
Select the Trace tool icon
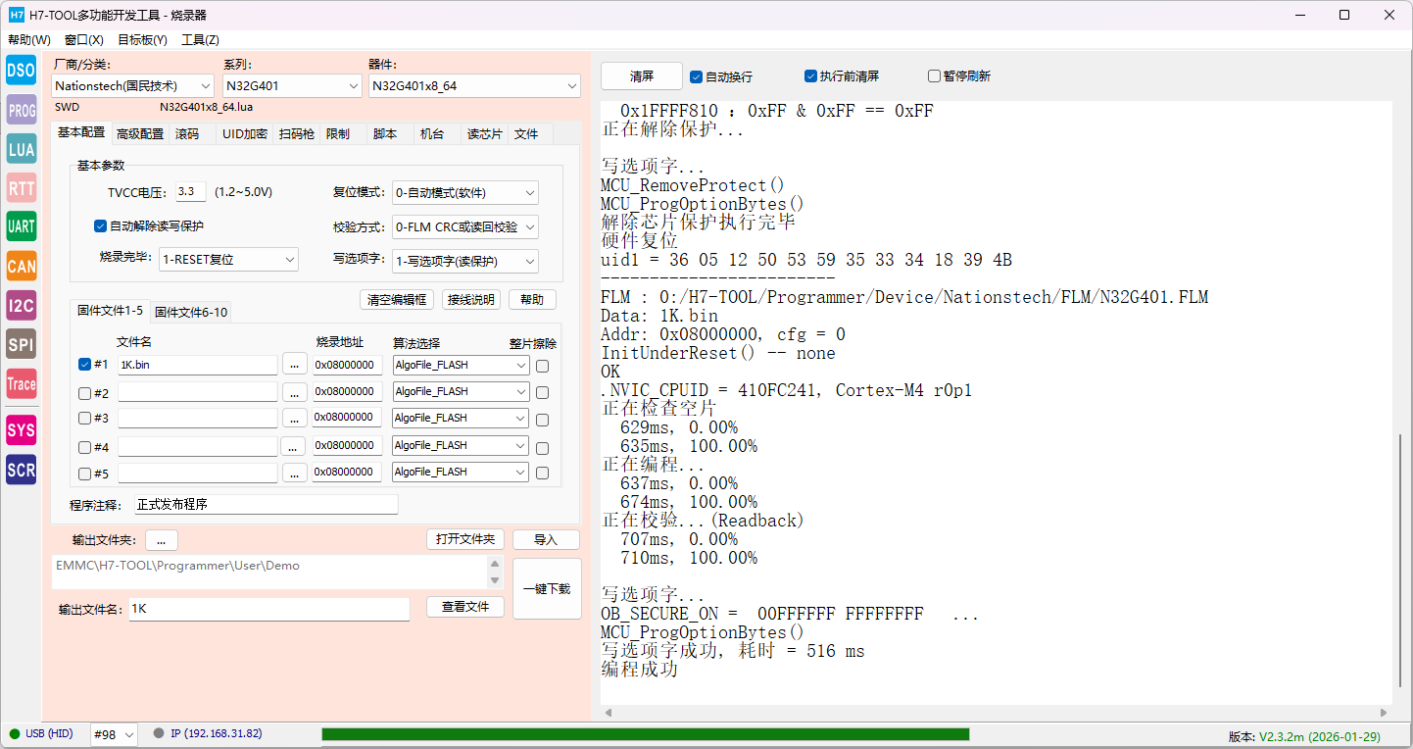tap(21, 384)
